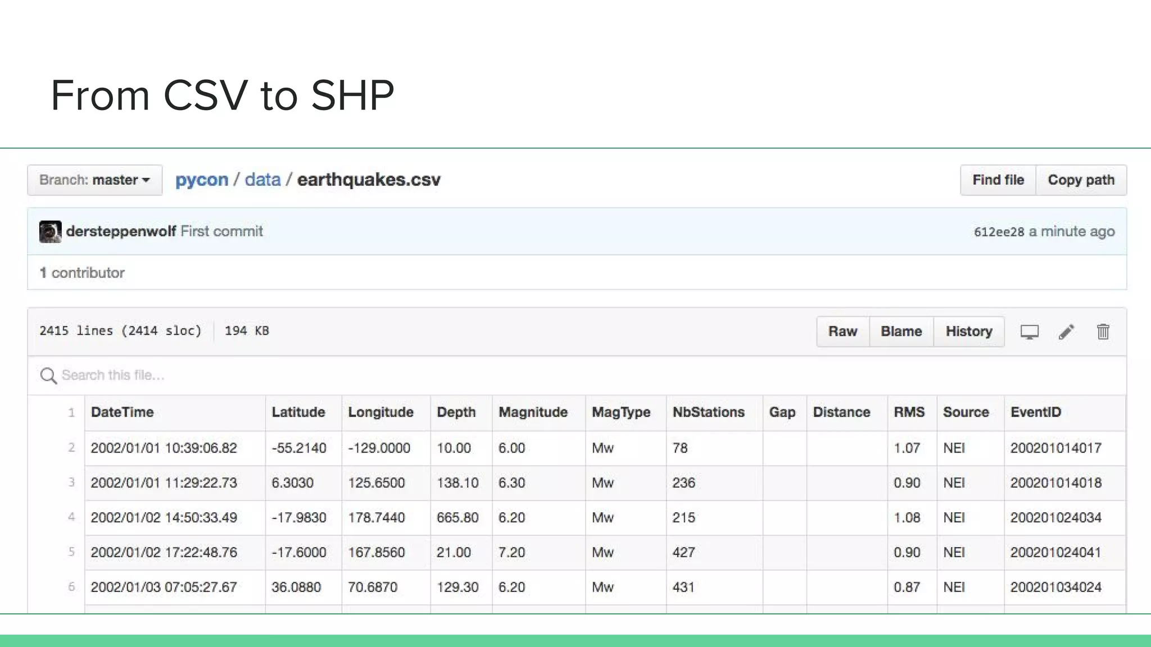Open the Branch: master dropdown
1151x647 pixels.
(x=94, y=180)
